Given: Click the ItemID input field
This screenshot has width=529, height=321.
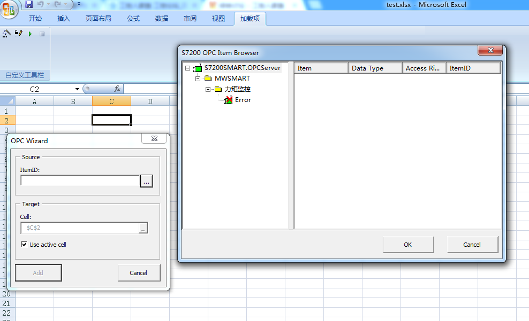Looking at the screenshot, I should [x=80, y=181].
